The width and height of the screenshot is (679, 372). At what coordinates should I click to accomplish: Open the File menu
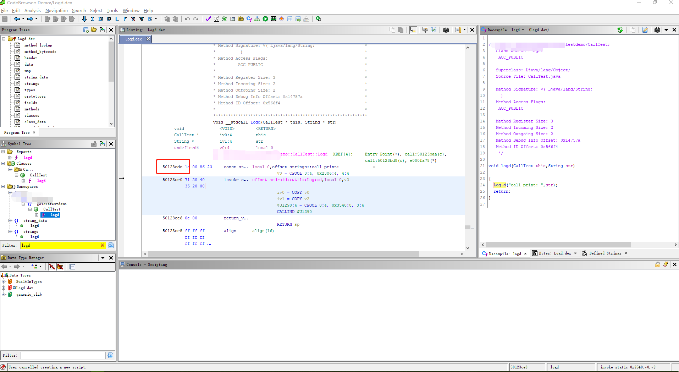(x=4, y=11)
